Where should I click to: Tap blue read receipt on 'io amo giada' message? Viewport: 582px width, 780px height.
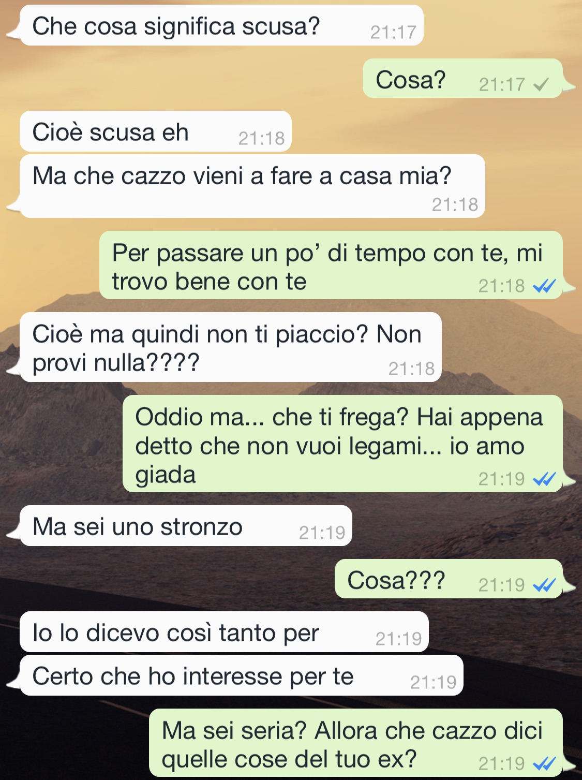click(x=544, y=479)
